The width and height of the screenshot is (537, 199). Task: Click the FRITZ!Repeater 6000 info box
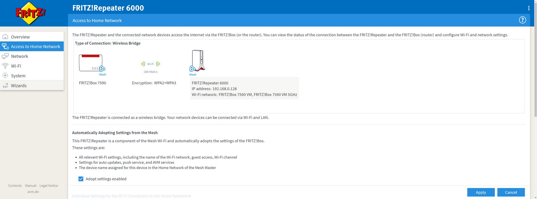pos(244,89)
